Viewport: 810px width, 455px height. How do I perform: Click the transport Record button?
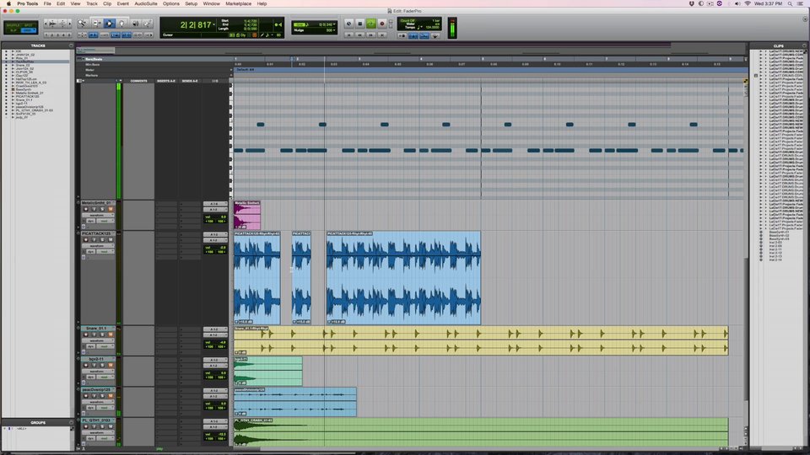[x=382, y=24]
